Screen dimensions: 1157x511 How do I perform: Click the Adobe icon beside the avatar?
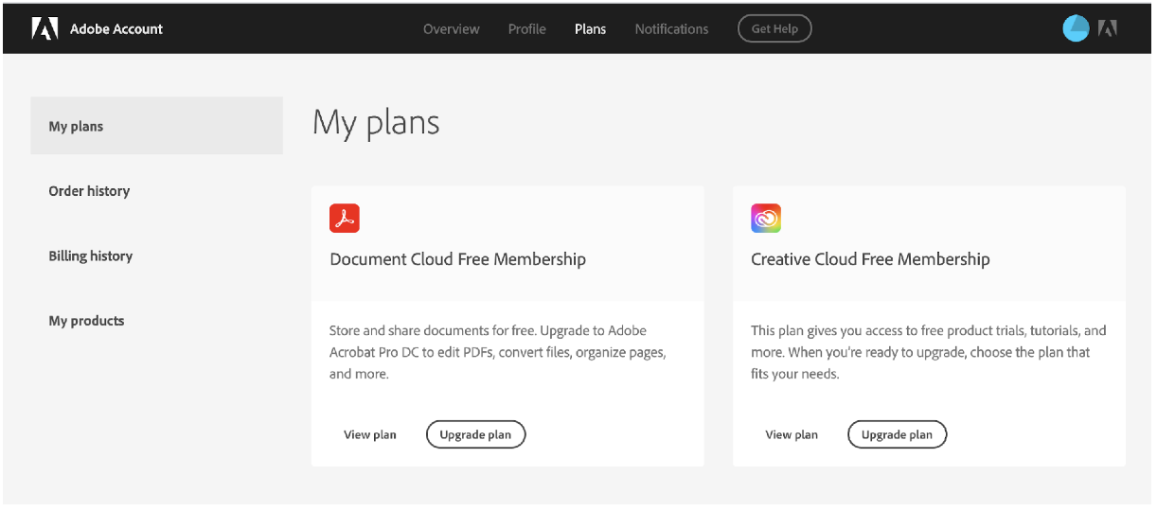(x=1107, y=29)
